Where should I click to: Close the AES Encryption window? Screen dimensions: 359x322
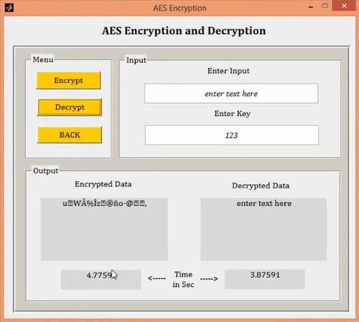(344, 6)
